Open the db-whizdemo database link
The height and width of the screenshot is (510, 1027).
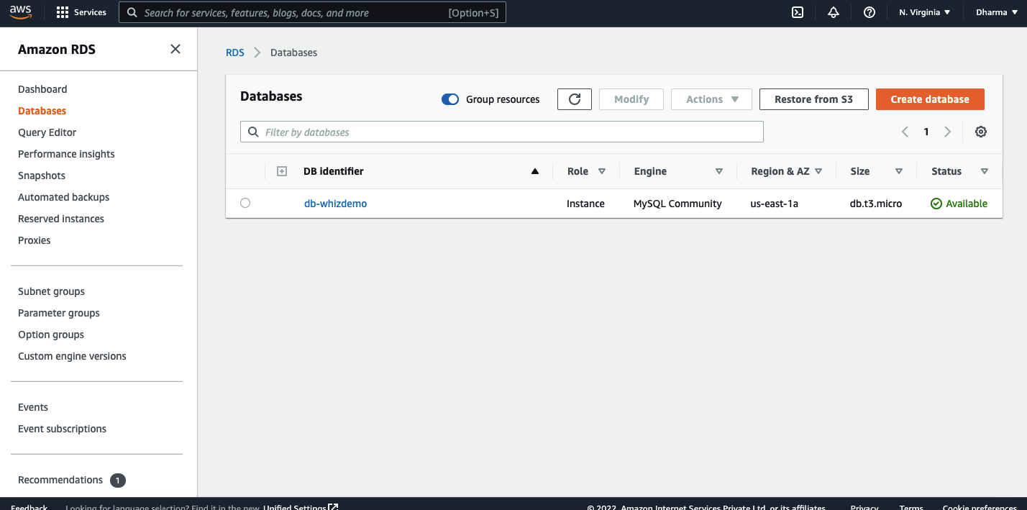pyautogui.click(x=335, y=204)
